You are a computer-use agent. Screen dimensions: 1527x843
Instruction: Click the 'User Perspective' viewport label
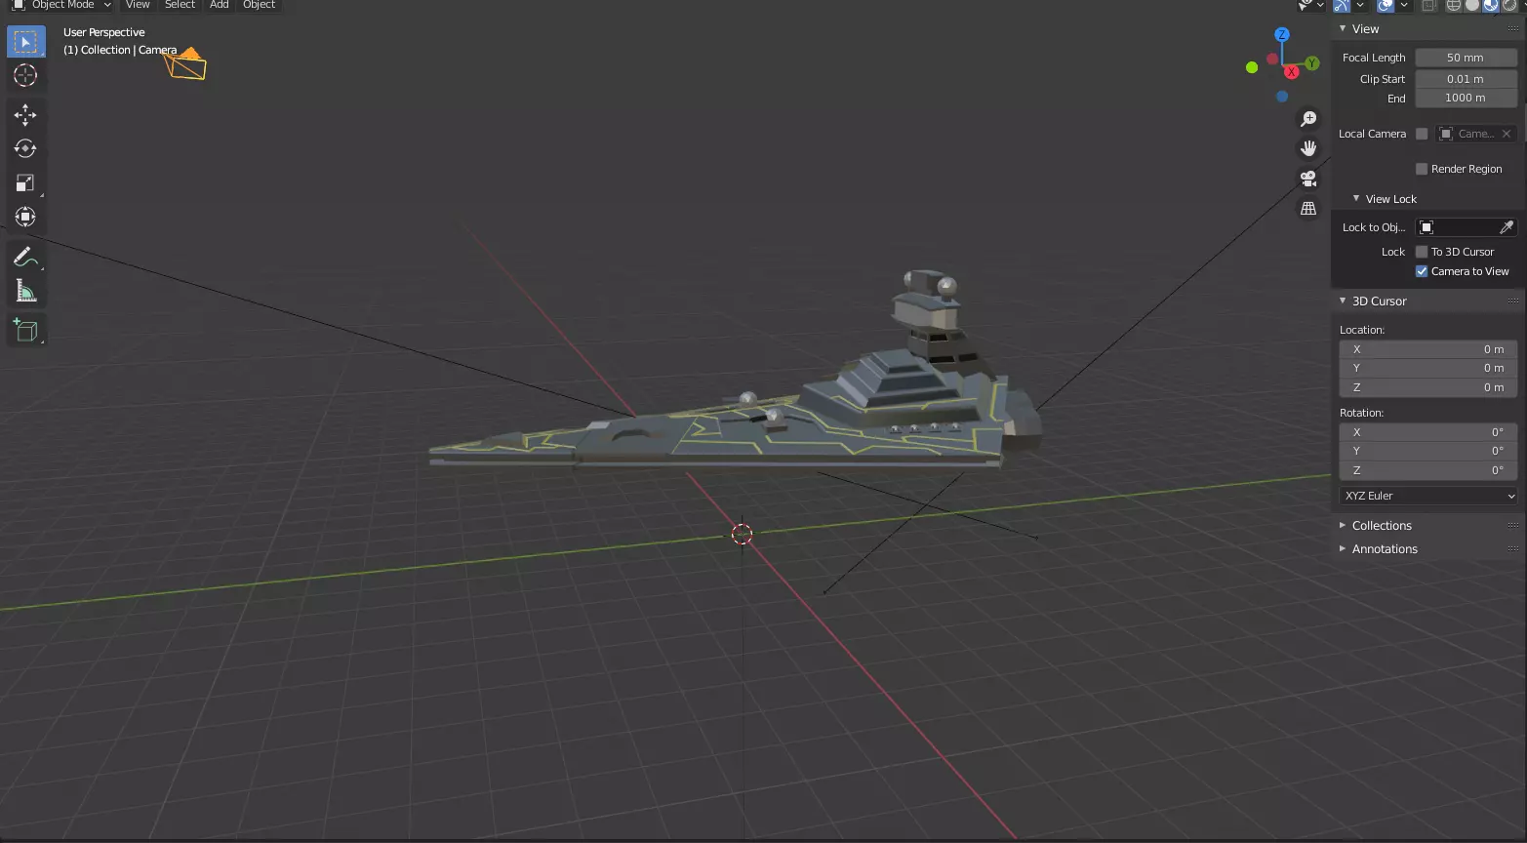[x=104, y=32]
